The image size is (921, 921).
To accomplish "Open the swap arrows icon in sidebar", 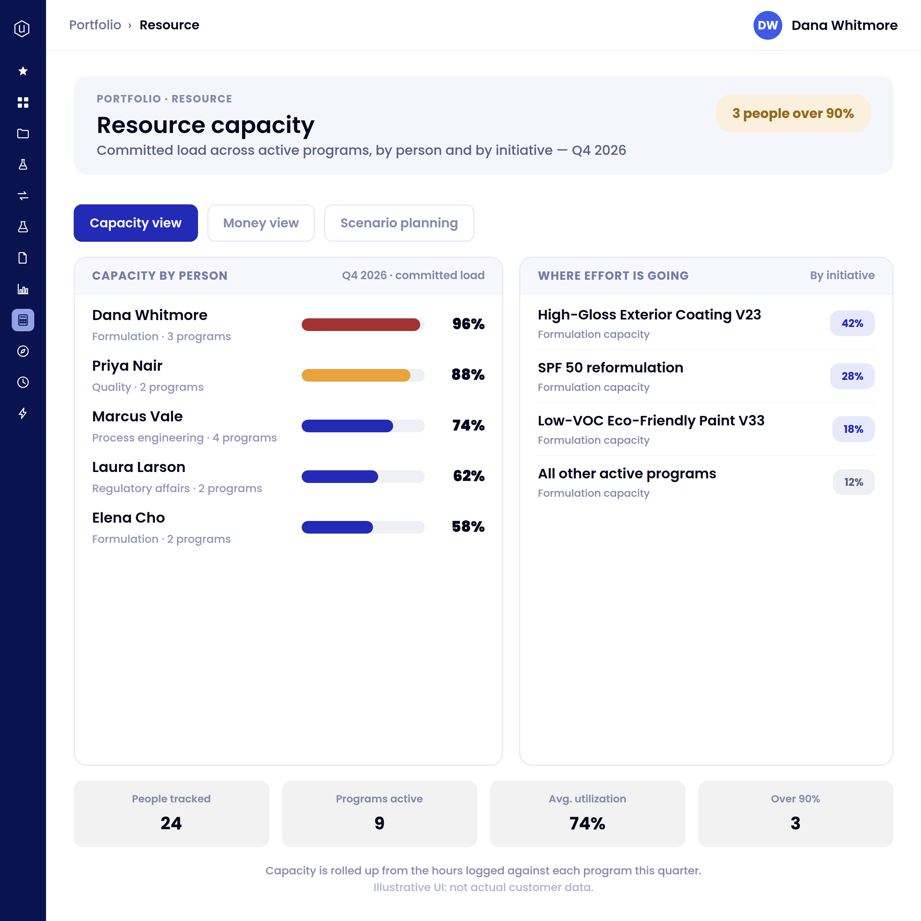I will click(23, 196).
